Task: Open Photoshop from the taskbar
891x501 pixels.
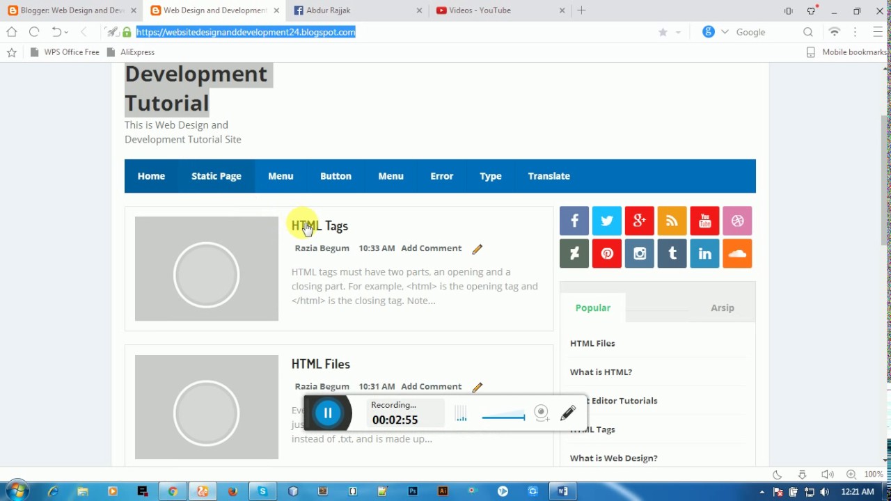Action: 413,491
